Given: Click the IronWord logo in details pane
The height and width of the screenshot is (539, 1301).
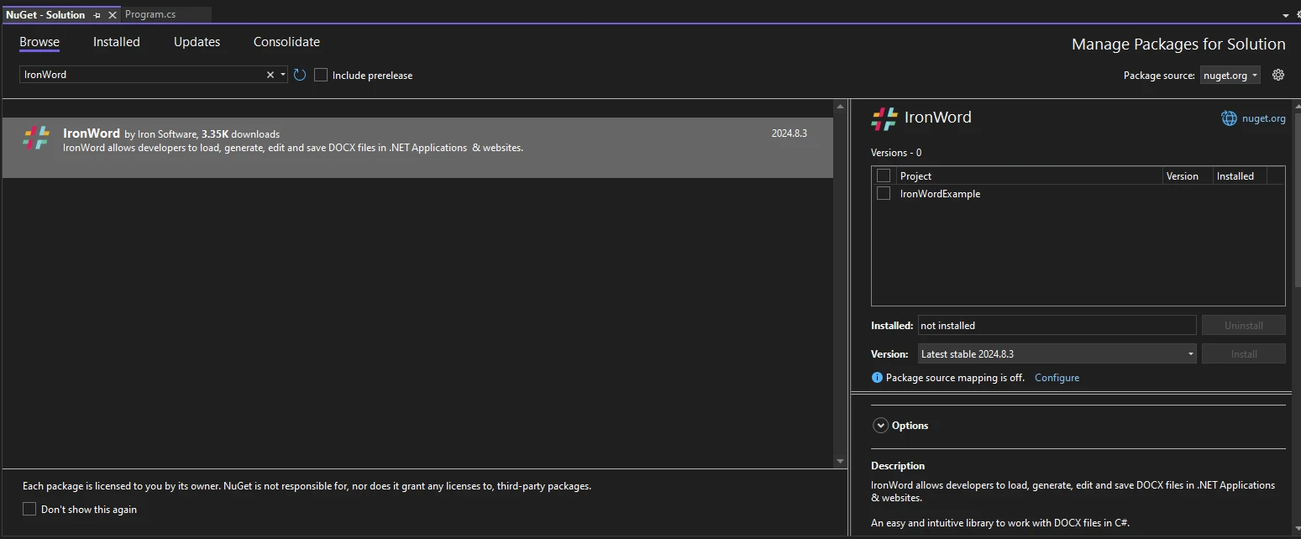Looking at the screenshot, I should pos(884,118).
